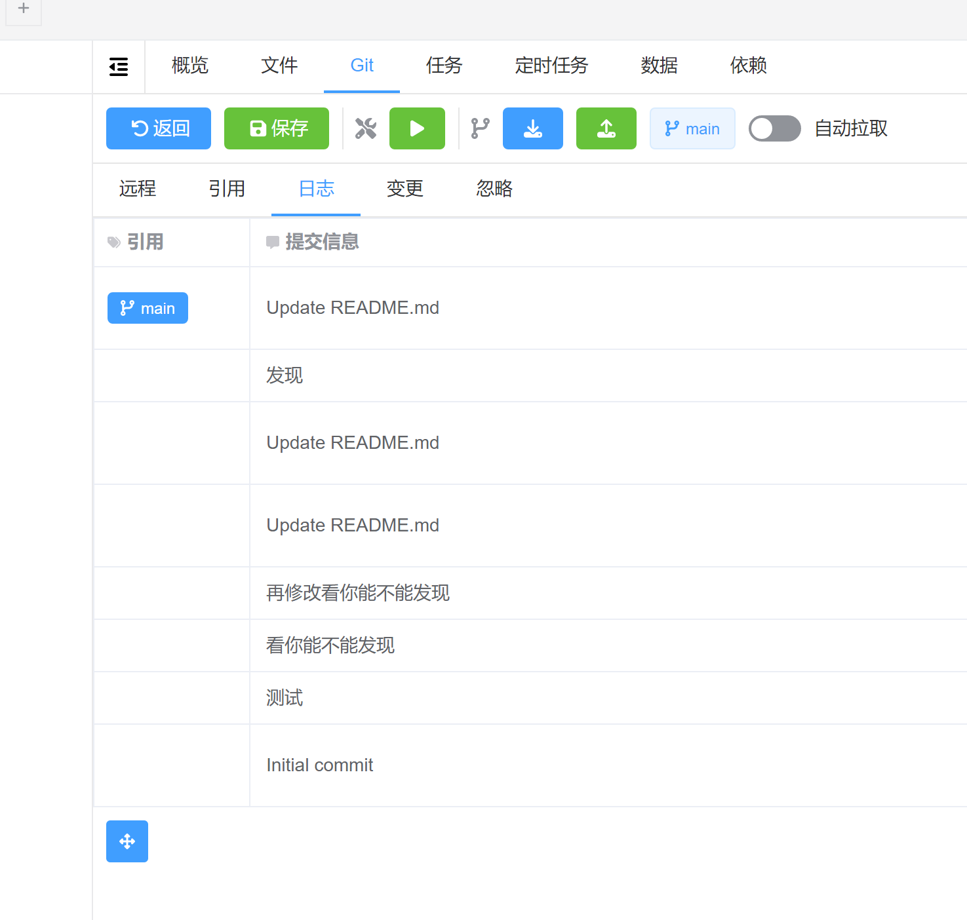967x920 pixels.
Task: Switch to the 概览 tab
Action: tap(189, 66)
